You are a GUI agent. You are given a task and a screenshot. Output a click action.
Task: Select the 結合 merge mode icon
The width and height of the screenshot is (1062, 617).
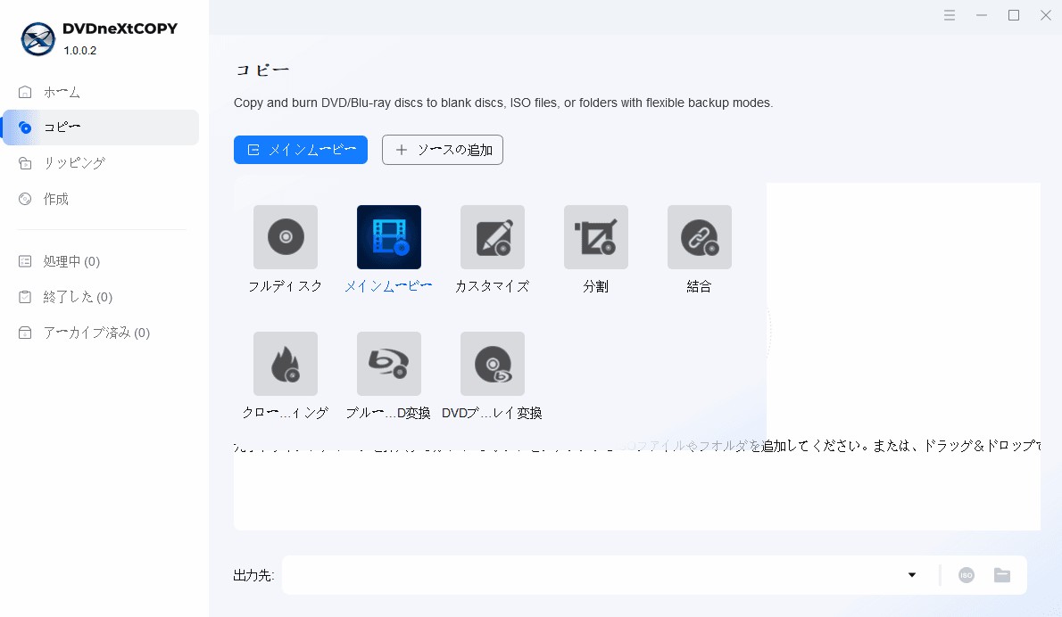(700, 237)
